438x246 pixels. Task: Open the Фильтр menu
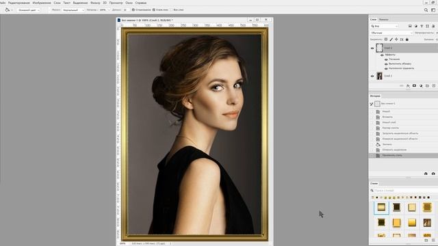point(95,3)
